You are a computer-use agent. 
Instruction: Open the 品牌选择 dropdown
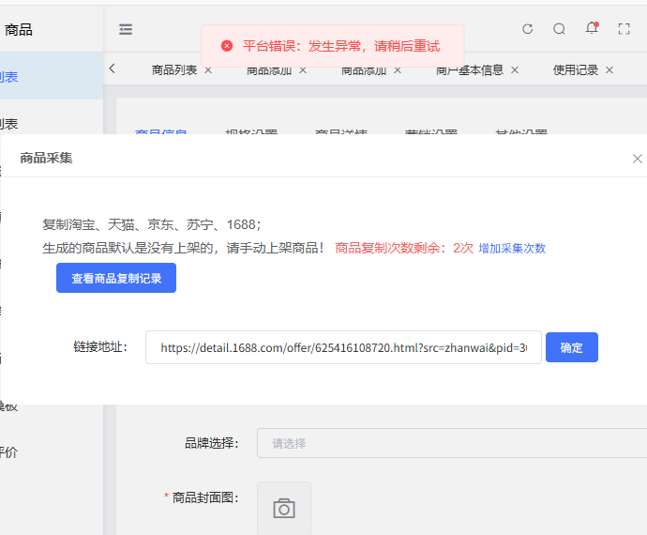[x=450, y=443]
